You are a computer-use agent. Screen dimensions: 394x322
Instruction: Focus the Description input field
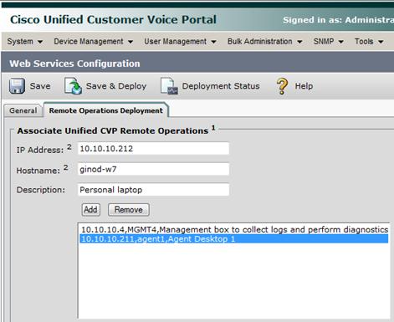tap(153, 190)
